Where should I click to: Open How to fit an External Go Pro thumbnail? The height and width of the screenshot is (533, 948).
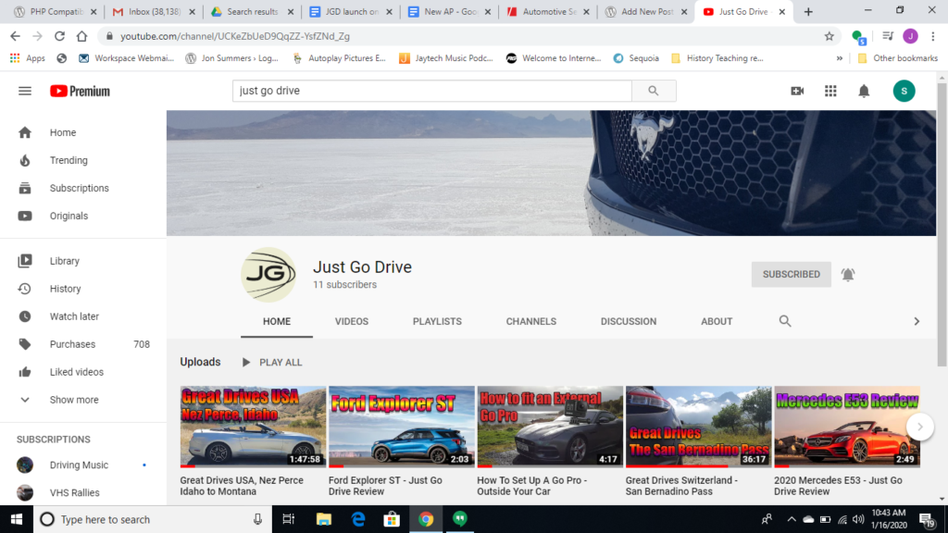[x=550, y=427]
